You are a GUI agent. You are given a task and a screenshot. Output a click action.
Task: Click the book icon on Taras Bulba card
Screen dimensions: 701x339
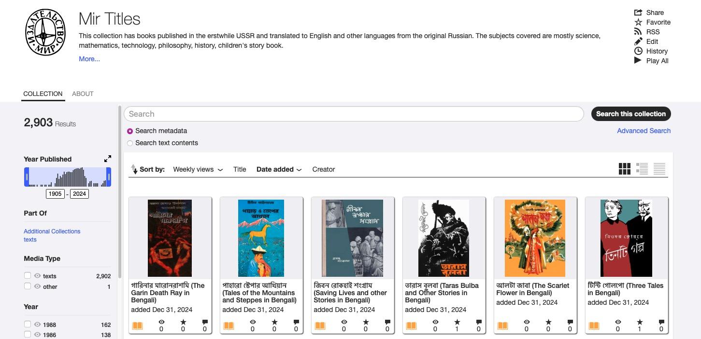pos(412,325)
